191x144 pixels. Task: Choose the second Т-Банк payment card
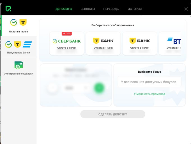(x=140, y=43)
